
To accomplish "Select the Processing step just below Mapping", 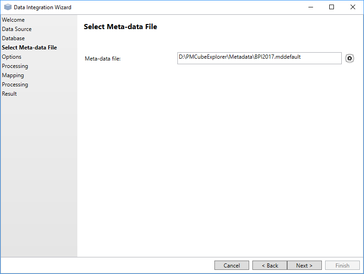I will click(x=15, y=85).
